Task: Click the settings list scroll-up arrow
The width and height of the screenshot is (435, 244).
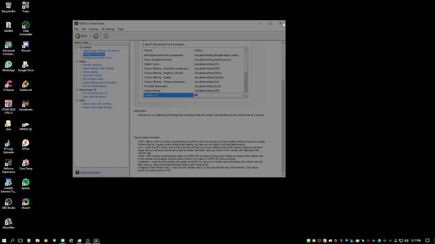Action: [x=246, y=50]
